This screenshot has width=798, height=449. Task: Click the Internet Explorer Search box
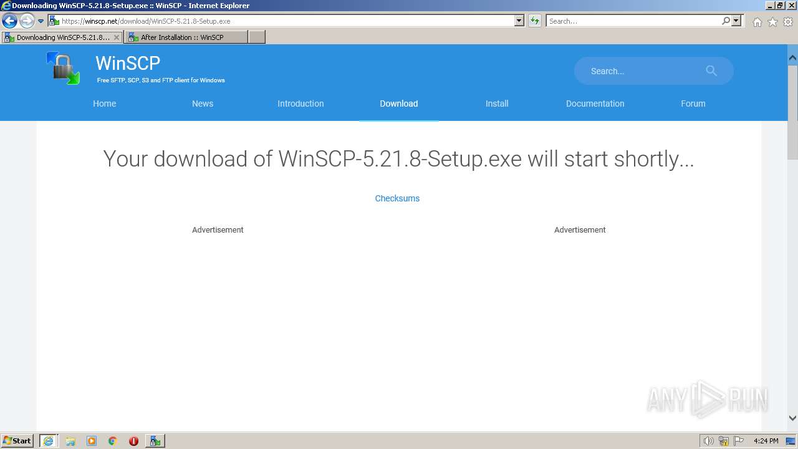[633, 21]
